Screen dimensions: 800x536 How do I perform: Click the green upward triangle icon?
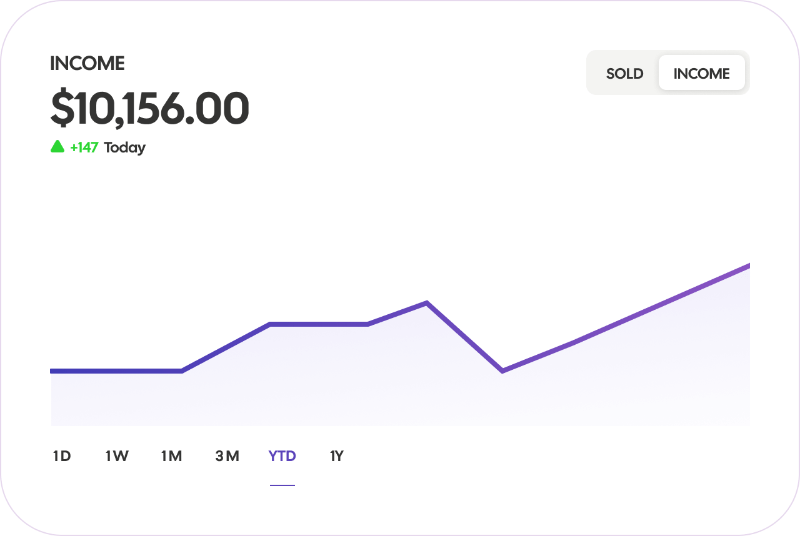[x=57, y=147]
